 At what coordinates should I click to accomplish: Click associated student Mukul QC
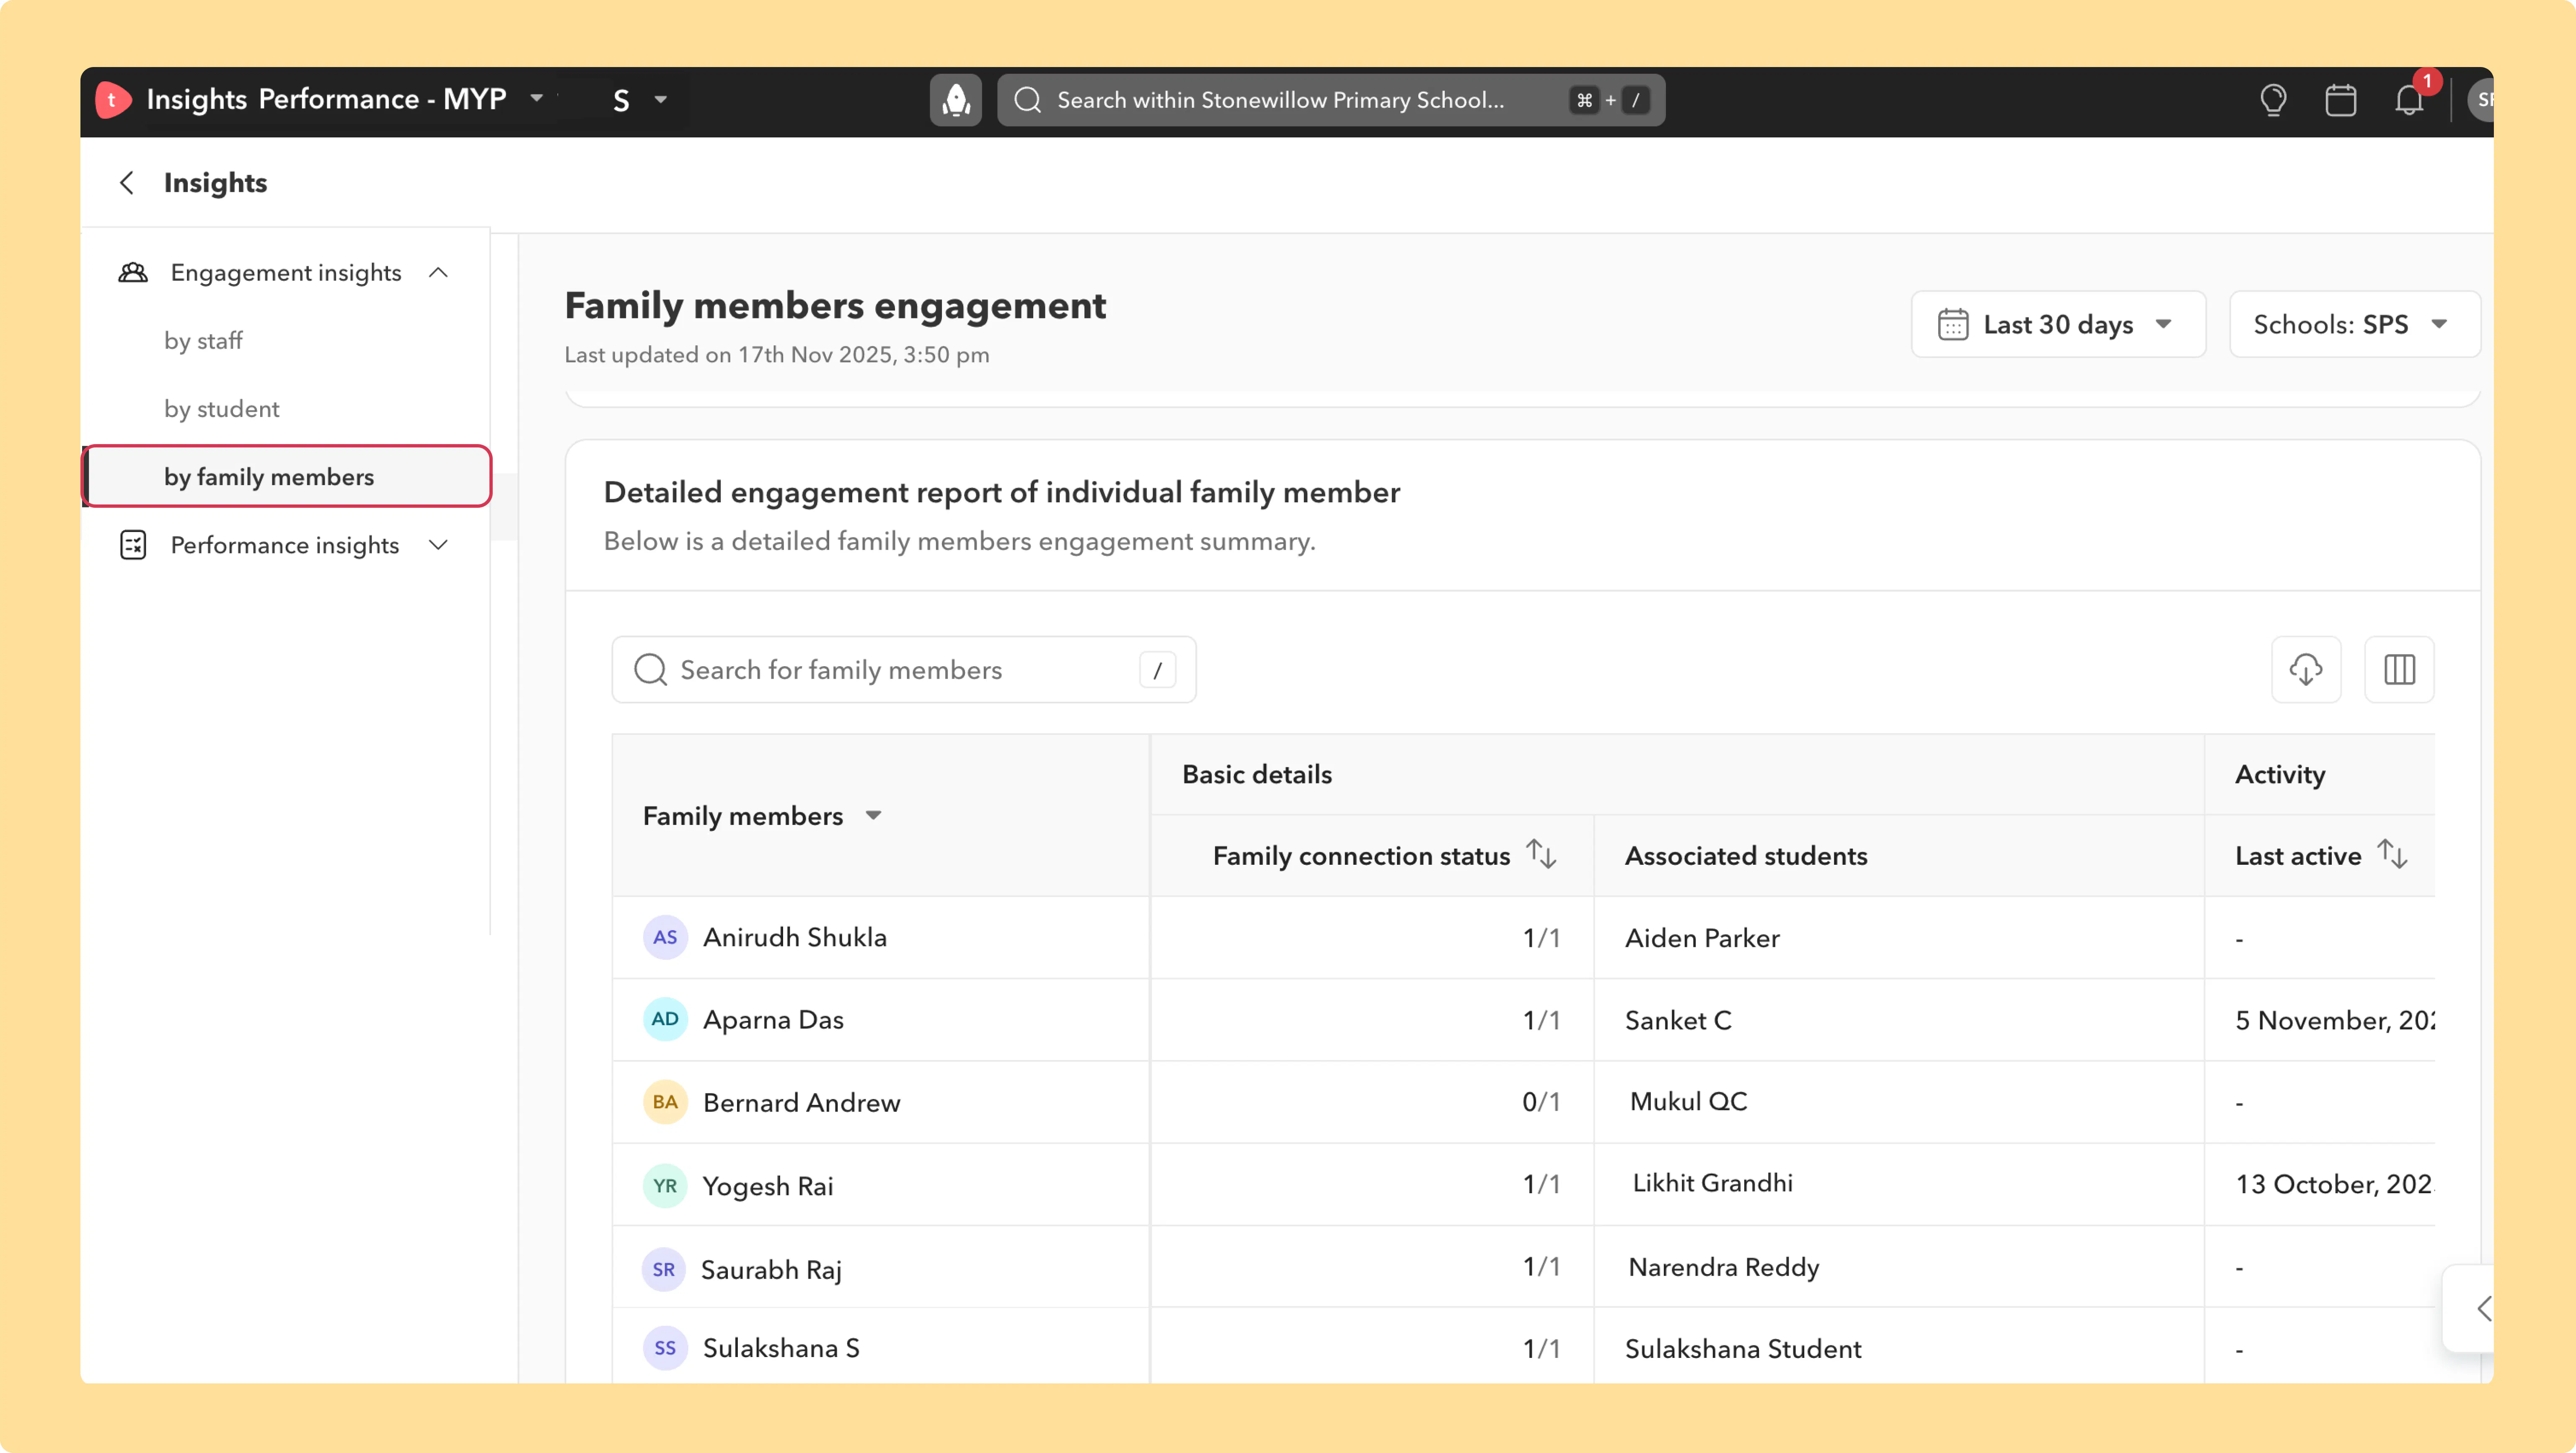(x=1688, y=1101)
